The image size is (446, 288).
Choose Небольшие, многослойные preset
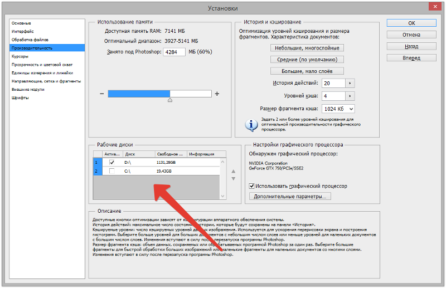(307, 48)
